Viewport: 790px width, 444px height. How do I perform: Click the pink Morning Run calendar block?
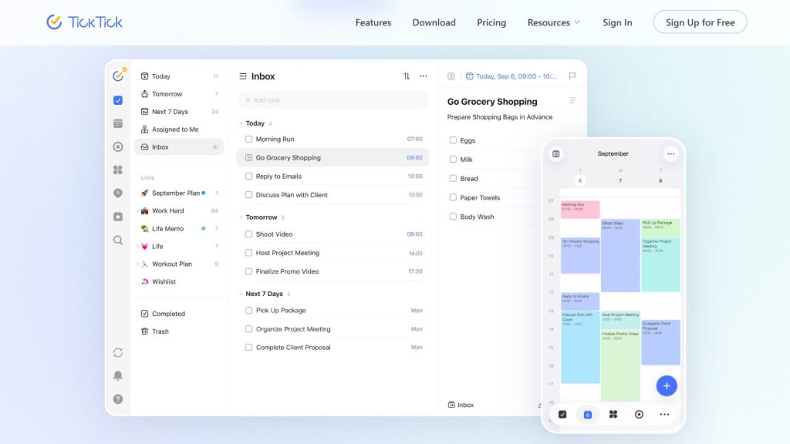[580, 210]
